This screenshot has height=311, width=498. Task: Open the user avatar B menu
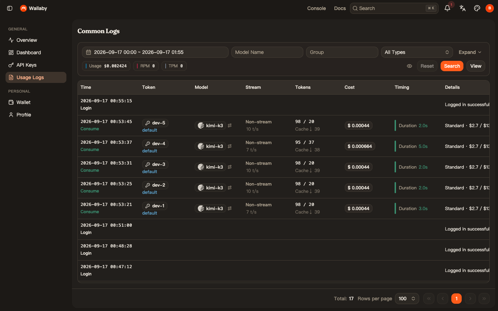point(489,8)
